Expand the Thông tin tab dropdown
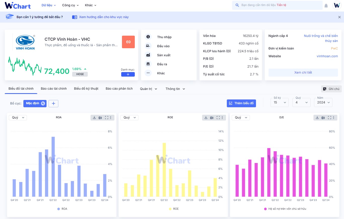This screenshot has height=219, width=344. point(175,89)
